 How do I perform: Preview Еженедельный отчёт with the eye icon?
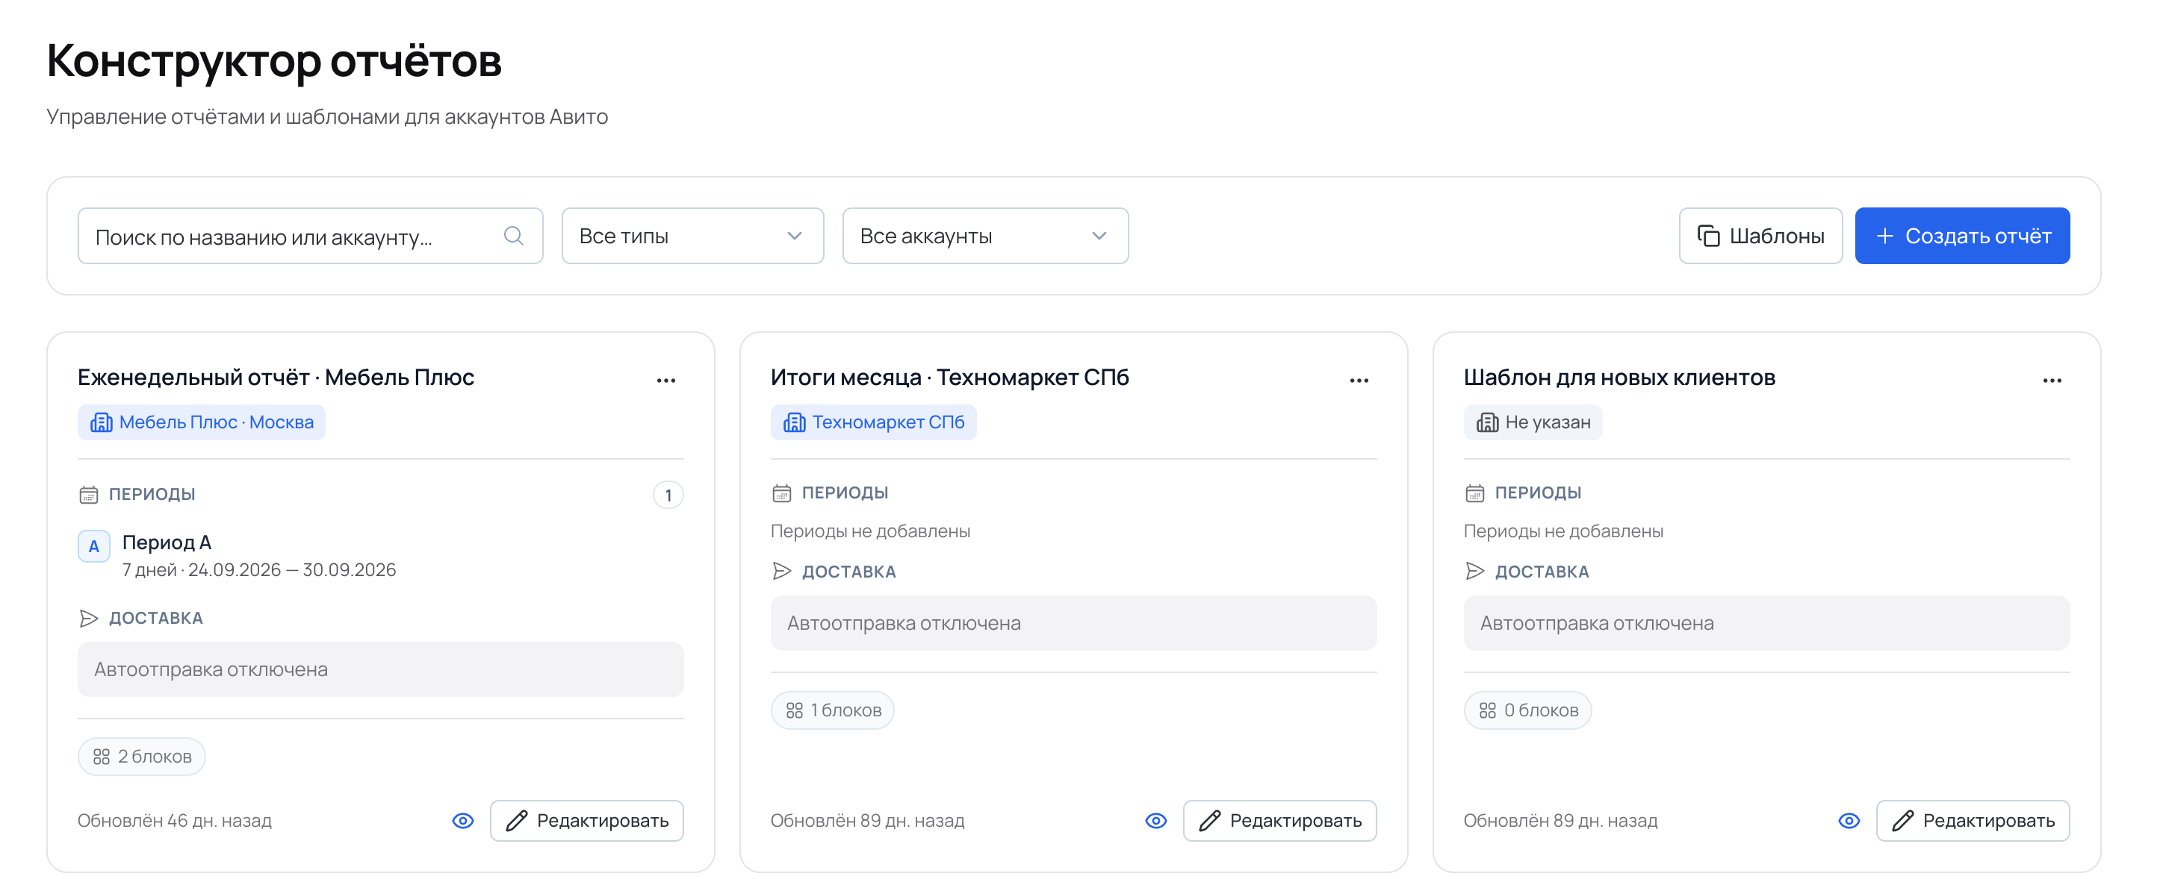pos(462,819)
